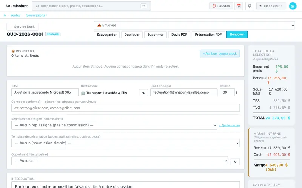Toggle Mode clair theme switch
This screenshot has height=188, width=302.
[271, 6]
